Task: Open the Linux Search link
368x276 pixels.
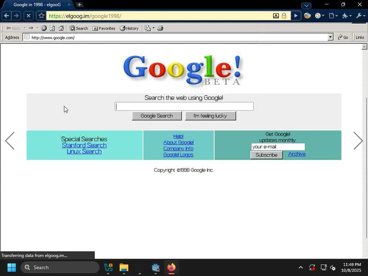Action: (84, 151)
